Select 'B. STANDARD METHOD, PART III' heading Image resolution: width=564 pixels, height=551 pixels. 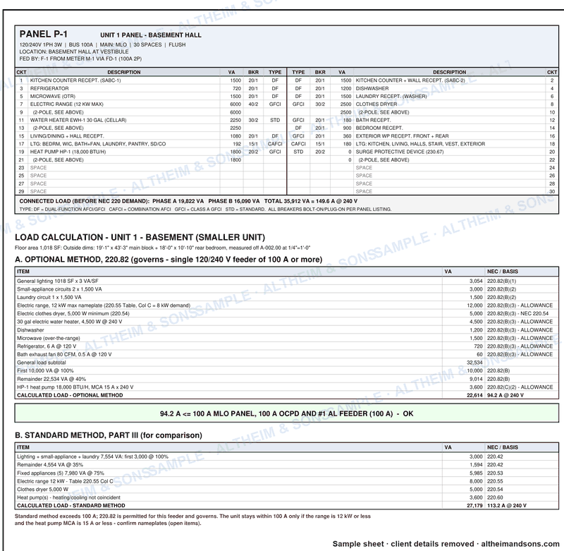click(109, 435)
